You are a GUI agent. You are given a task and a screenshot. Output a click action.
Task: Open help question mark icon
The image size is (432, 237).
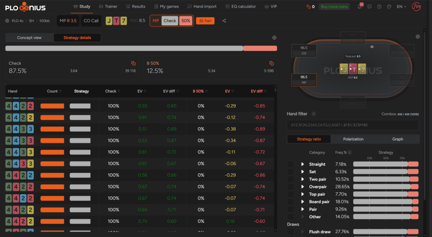pos(379,7)
